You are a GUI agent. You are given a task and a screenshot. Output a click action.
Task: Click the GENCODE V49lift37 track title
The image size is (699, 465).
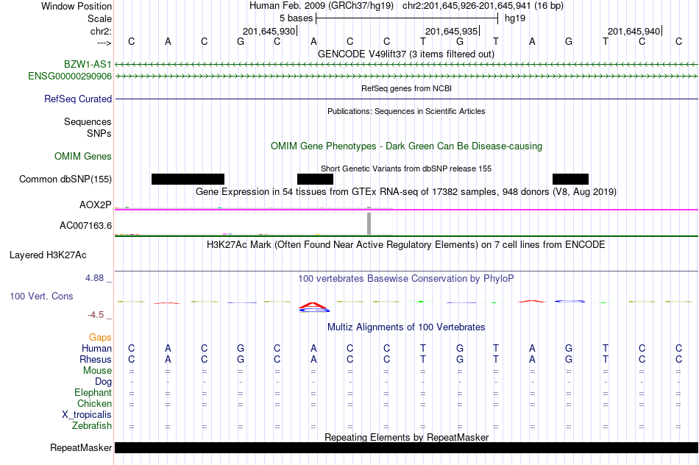click(406, 54)
